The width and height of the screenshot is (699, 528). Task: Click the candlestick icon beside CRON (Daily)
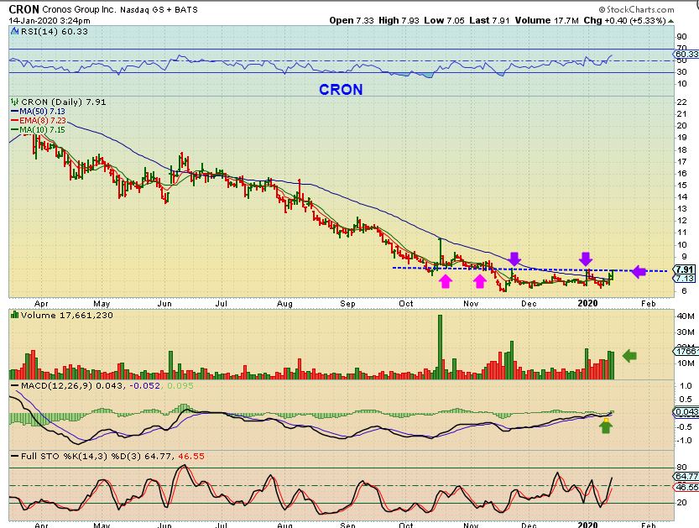(15, 102)
